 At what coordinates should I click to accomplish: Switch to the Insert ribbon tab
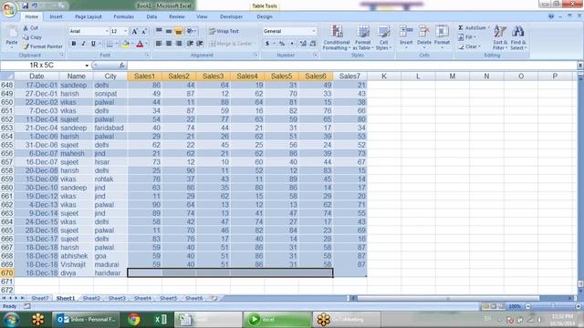click(57, 16)
